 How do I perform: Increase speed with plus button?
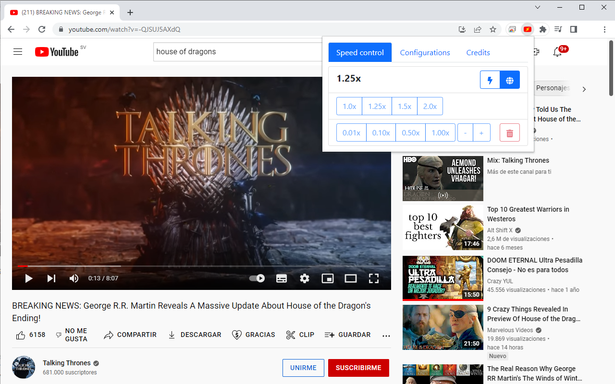(x=482, y=132)
